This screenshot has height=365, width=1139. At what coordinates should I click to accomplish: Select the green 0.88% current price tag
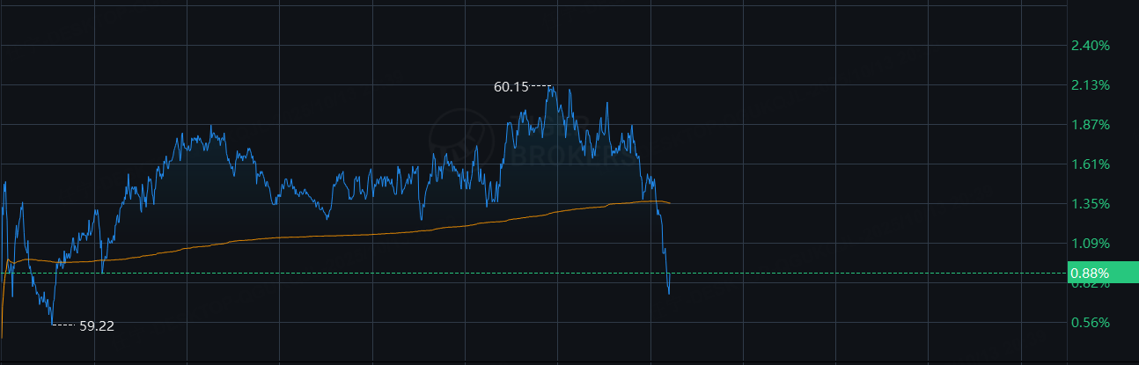click(x=1100, y=274)
